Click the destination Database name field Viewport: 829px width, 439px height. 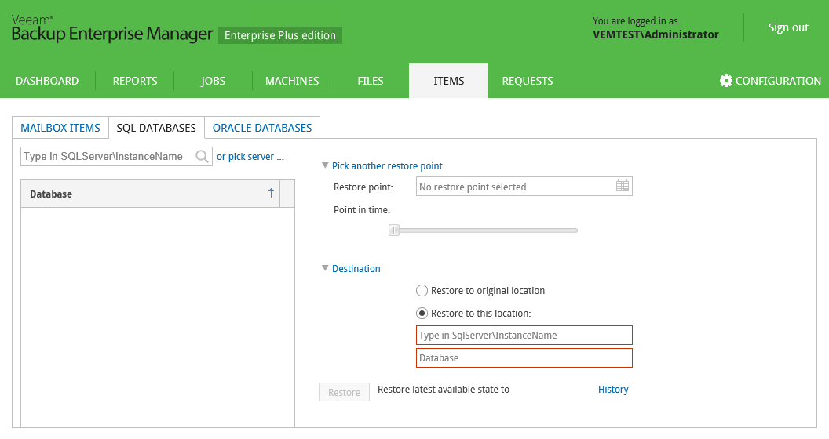524,357
